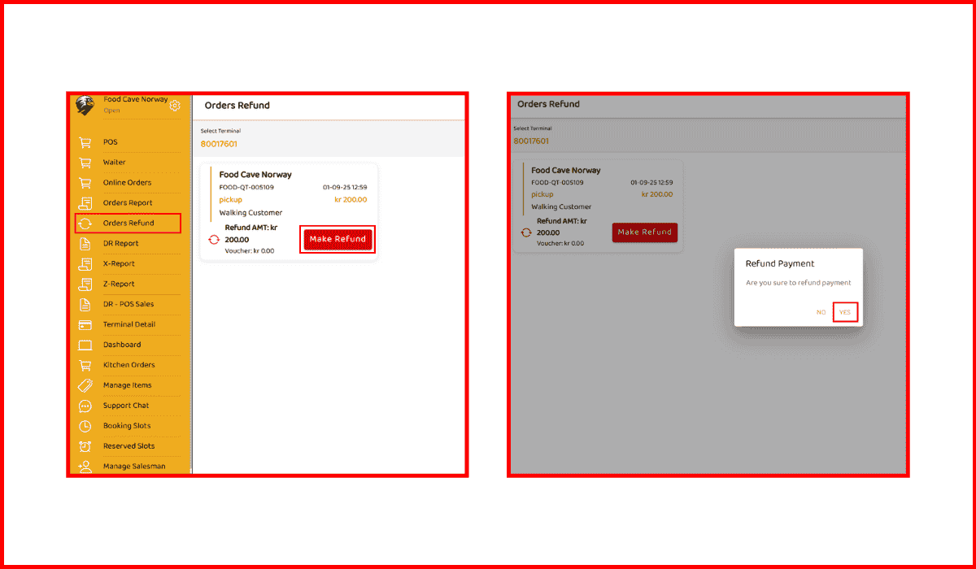Open the undimmed Select Terminal 80017601 dropdown
The height and width of the screenshot is (569, 976).
220,144
